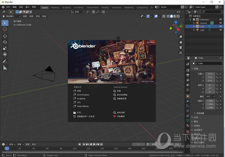
Task: Open the Material properties tab icon
Action: [x=188, y=125]
